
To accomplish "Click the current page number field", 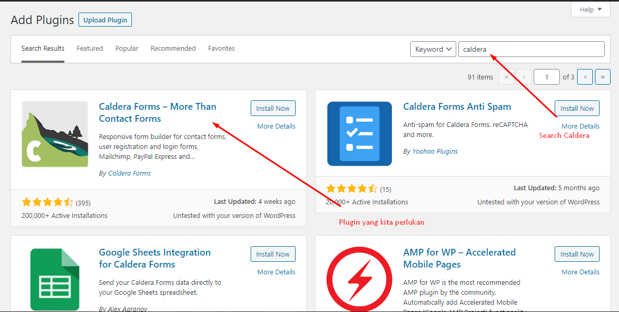I will tap(546, 77).
